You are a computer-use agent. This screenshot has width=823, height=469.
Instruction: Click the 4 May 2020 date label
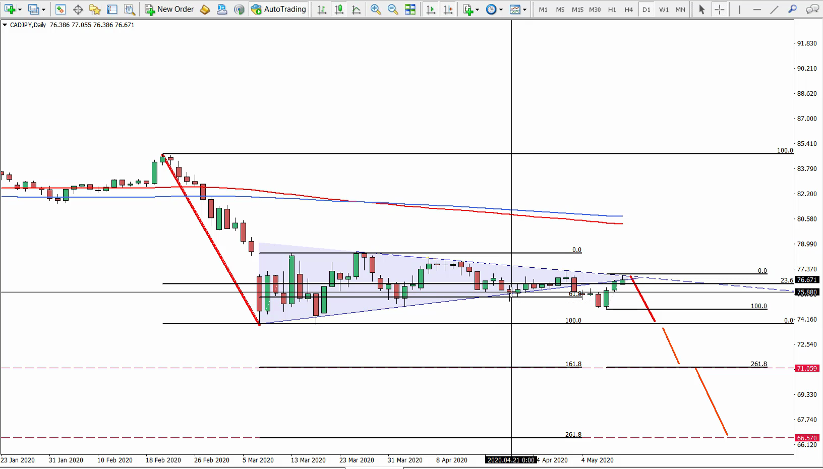coord(598,460)
